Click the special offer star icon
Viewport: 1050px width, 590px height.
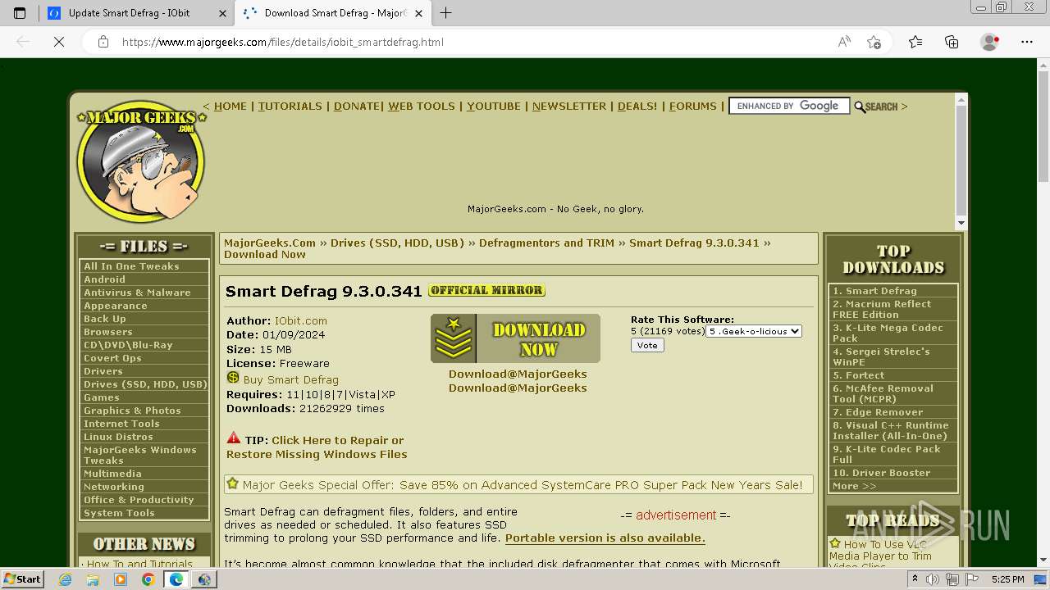(233, 483)
